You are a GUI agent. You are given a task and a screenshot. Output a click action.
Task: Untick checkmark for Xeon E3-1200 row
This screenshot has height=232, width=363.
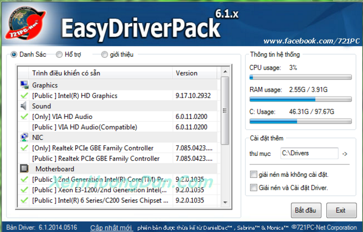(24, 190)
